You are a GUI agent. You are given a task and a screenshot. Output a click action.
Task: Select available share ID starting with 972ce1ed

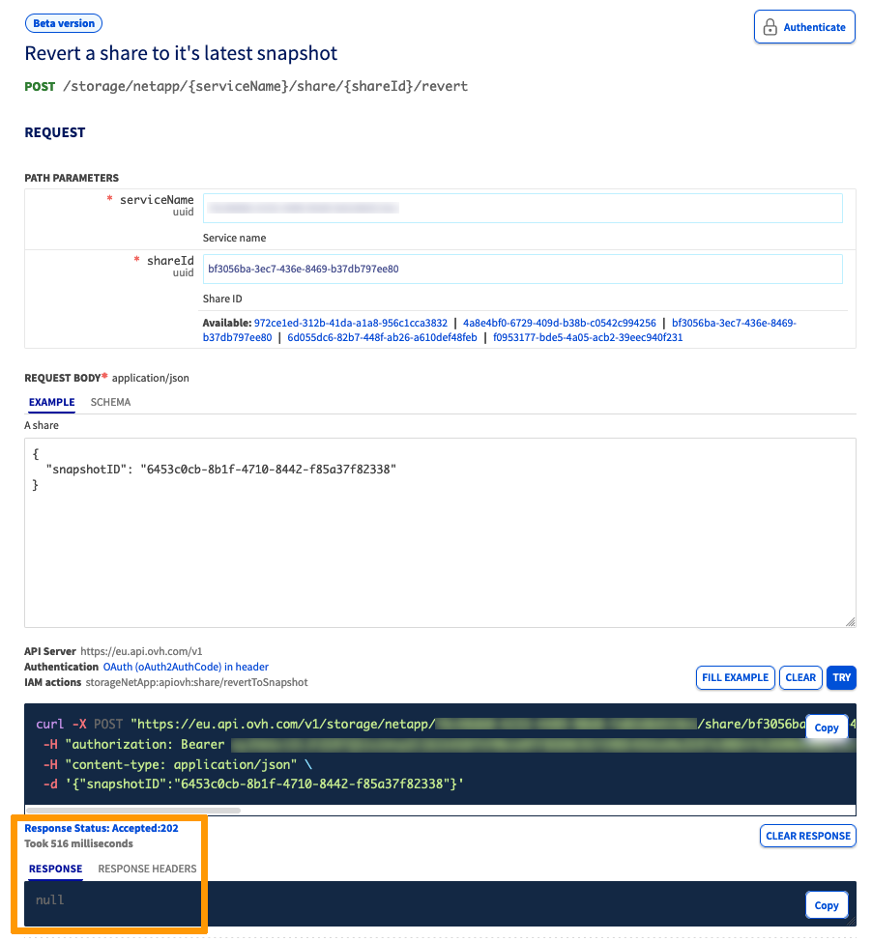pos(350,323)
